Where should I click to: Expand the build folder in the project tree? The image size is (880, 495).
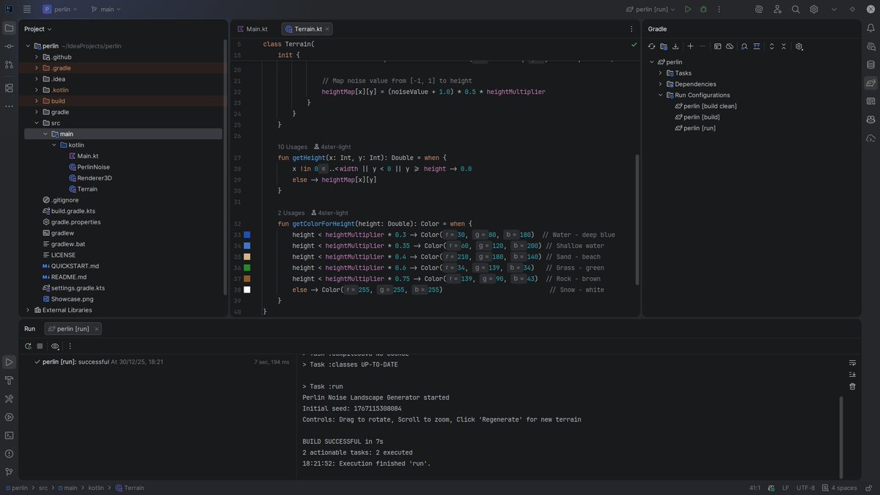[x=36, y=100]
